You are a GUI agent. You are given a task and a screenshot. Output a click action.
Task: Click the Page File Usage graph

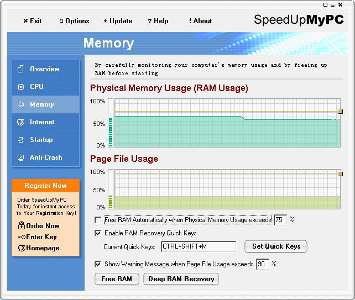tap(227, 189)
